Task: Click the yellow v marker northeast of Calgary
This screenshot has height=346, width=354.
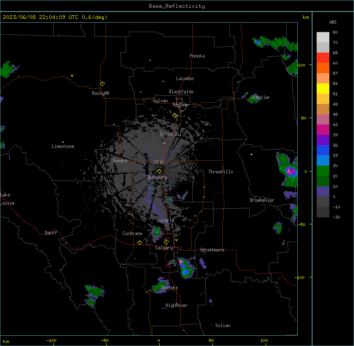Action: click(x=176, y=240)
